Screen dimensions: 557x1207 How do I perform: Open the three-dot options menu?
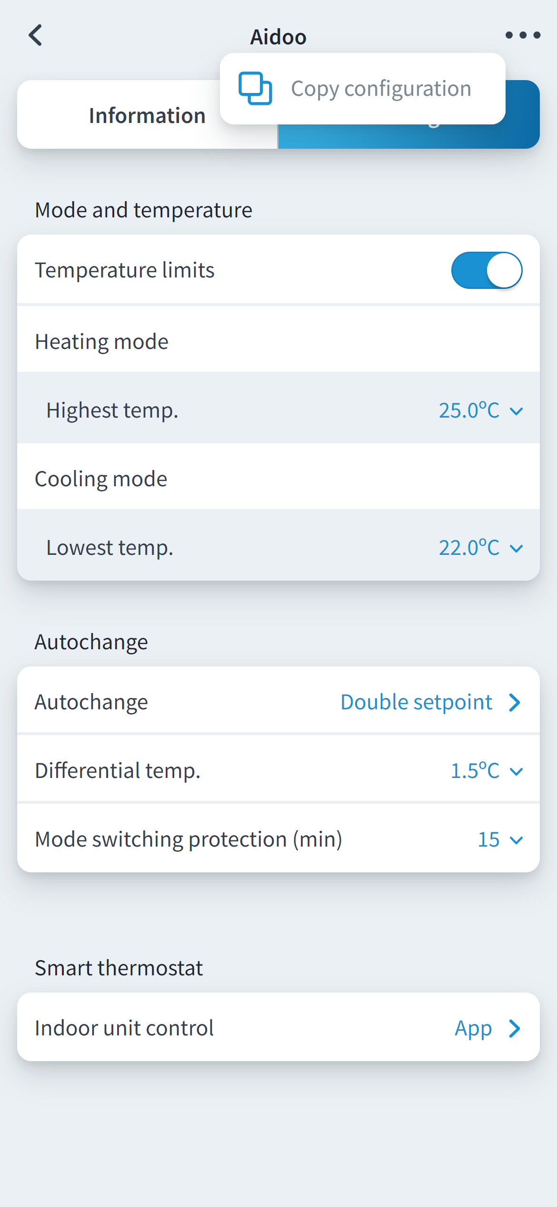tap(522, 35)
